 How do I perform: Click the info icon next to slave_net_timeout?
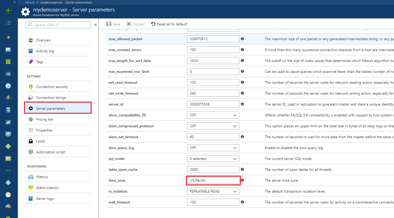[x=242, y=137]
